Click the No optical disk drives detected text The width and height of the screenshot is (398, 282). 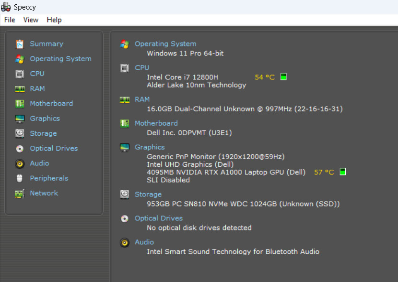199,228
